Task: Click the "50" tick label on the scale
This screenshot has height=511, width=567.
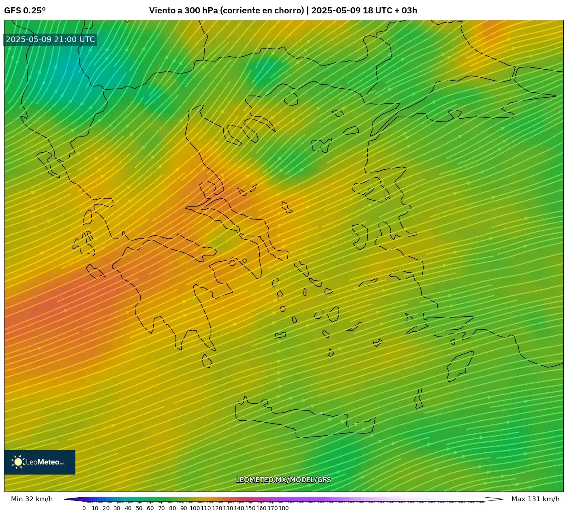Action: (x=139, y=508)
